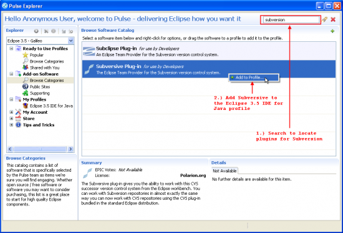
Task: Click the blue info icon beside Tips and Tricks
Action: click(18, 125)
